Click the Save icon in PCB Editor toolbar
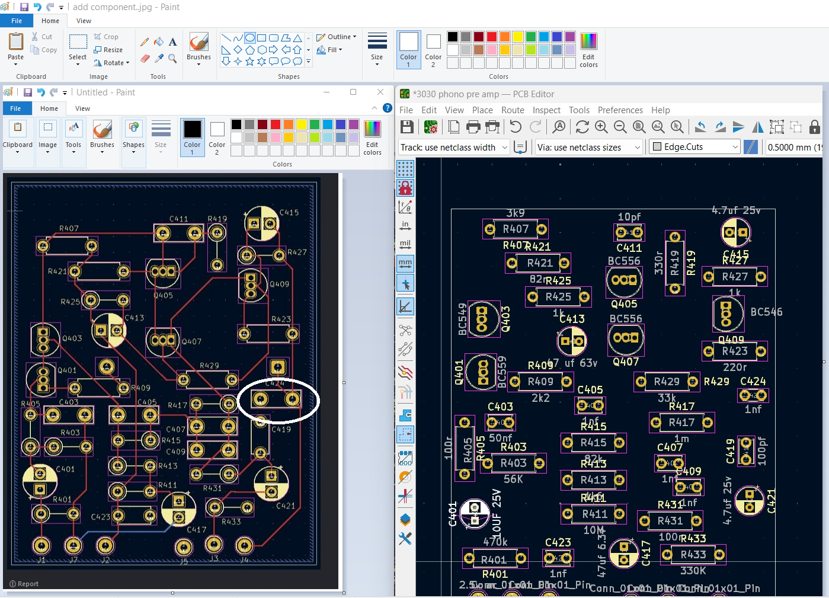829x598 pixels. click(x=407, y=127)
